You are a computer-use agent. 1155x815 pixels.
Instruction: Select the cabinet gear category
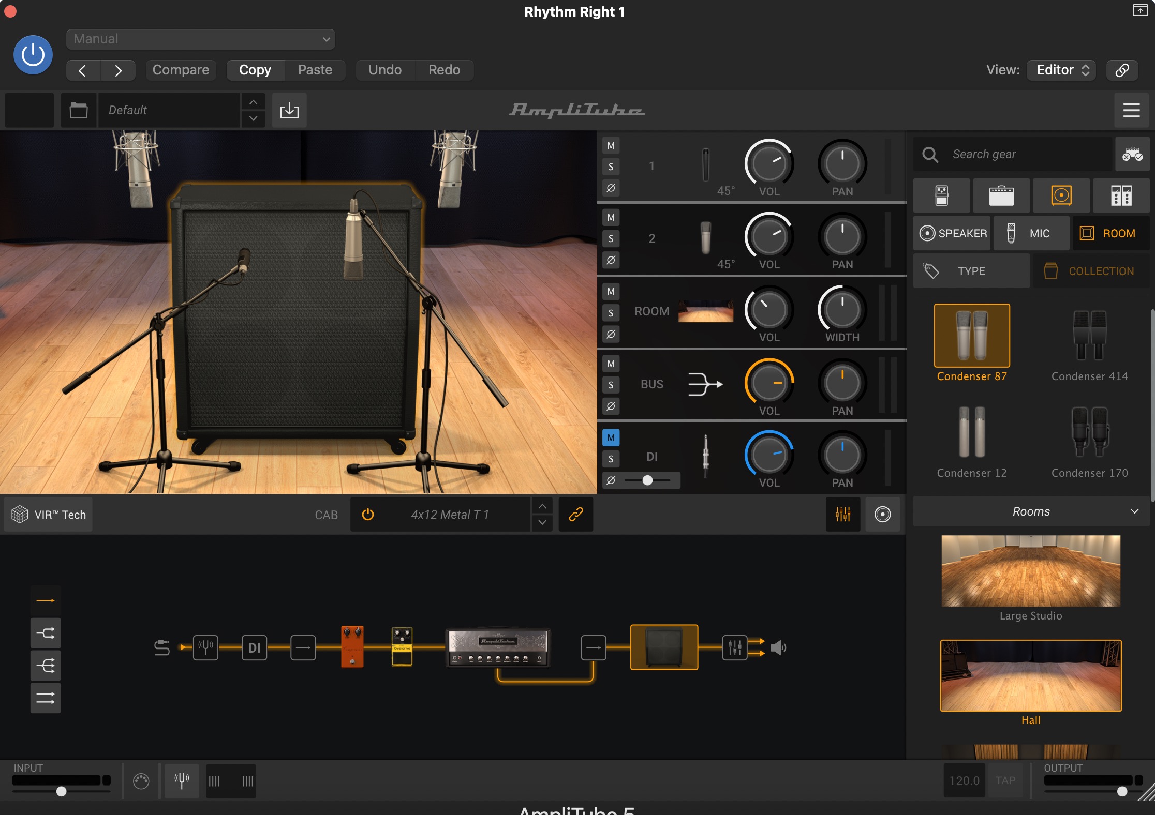[1061, 196]
